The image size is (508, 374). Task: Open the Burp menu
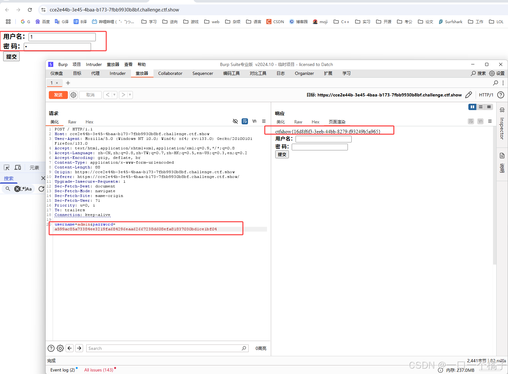(x=63, y=64)
